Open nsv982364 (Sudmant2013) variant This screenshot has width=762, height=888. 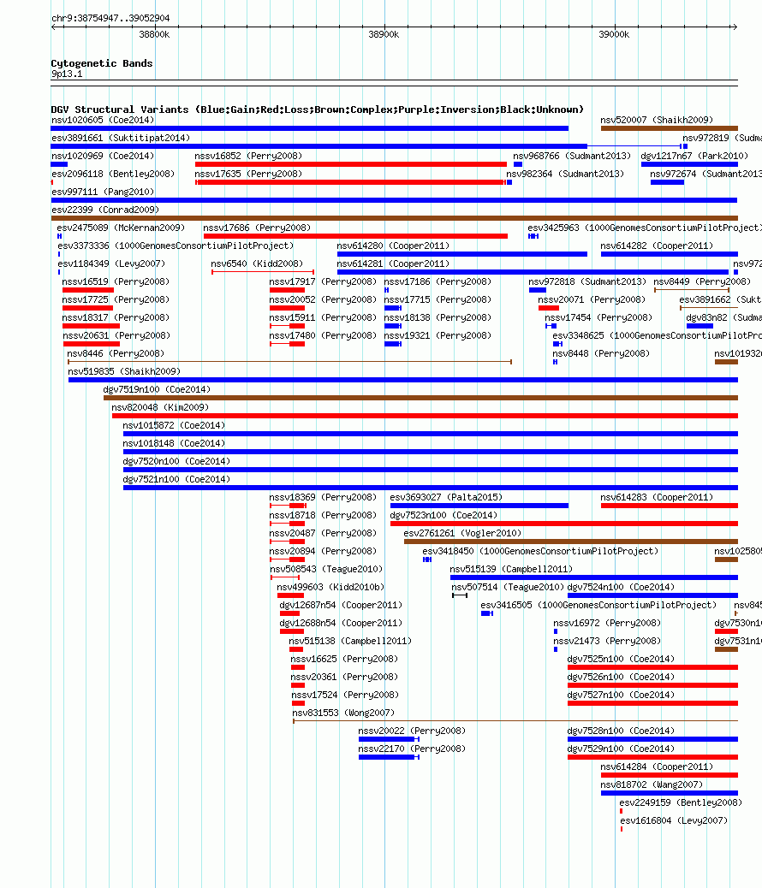pyautogui.click(x=565, y=175)
